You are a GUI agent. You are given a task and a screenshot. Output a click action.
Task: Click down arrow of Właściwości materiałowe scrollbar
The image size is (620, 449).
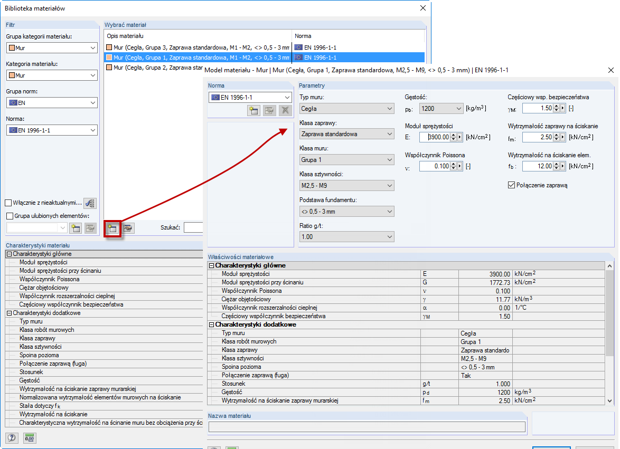[609, 400]
